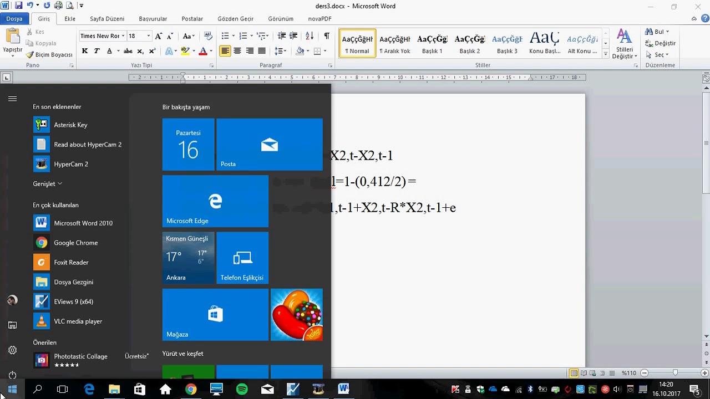Click start menu power icon

[12, 375]
